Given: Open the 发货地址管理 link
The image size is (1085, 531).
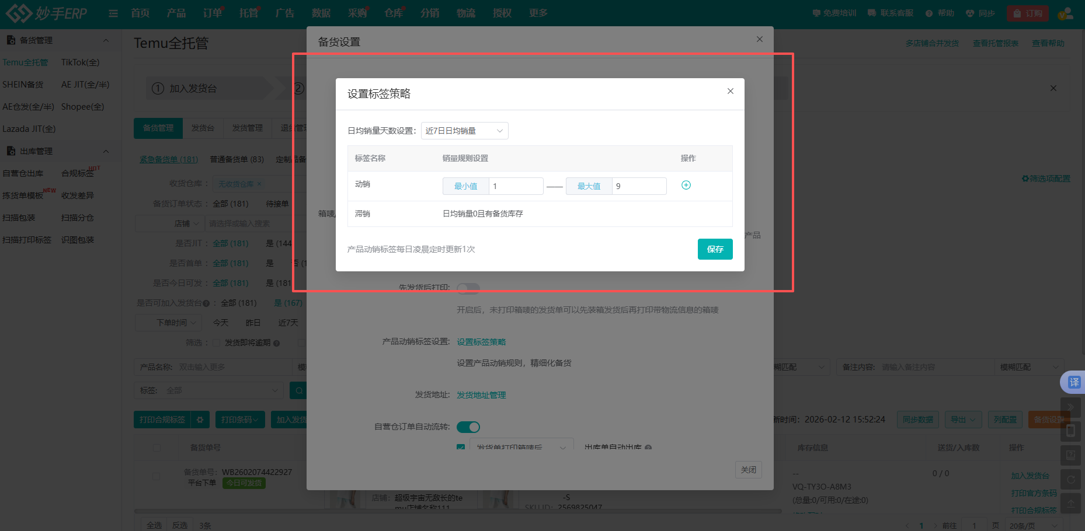Looking at the screenshot, I should 481,395.
